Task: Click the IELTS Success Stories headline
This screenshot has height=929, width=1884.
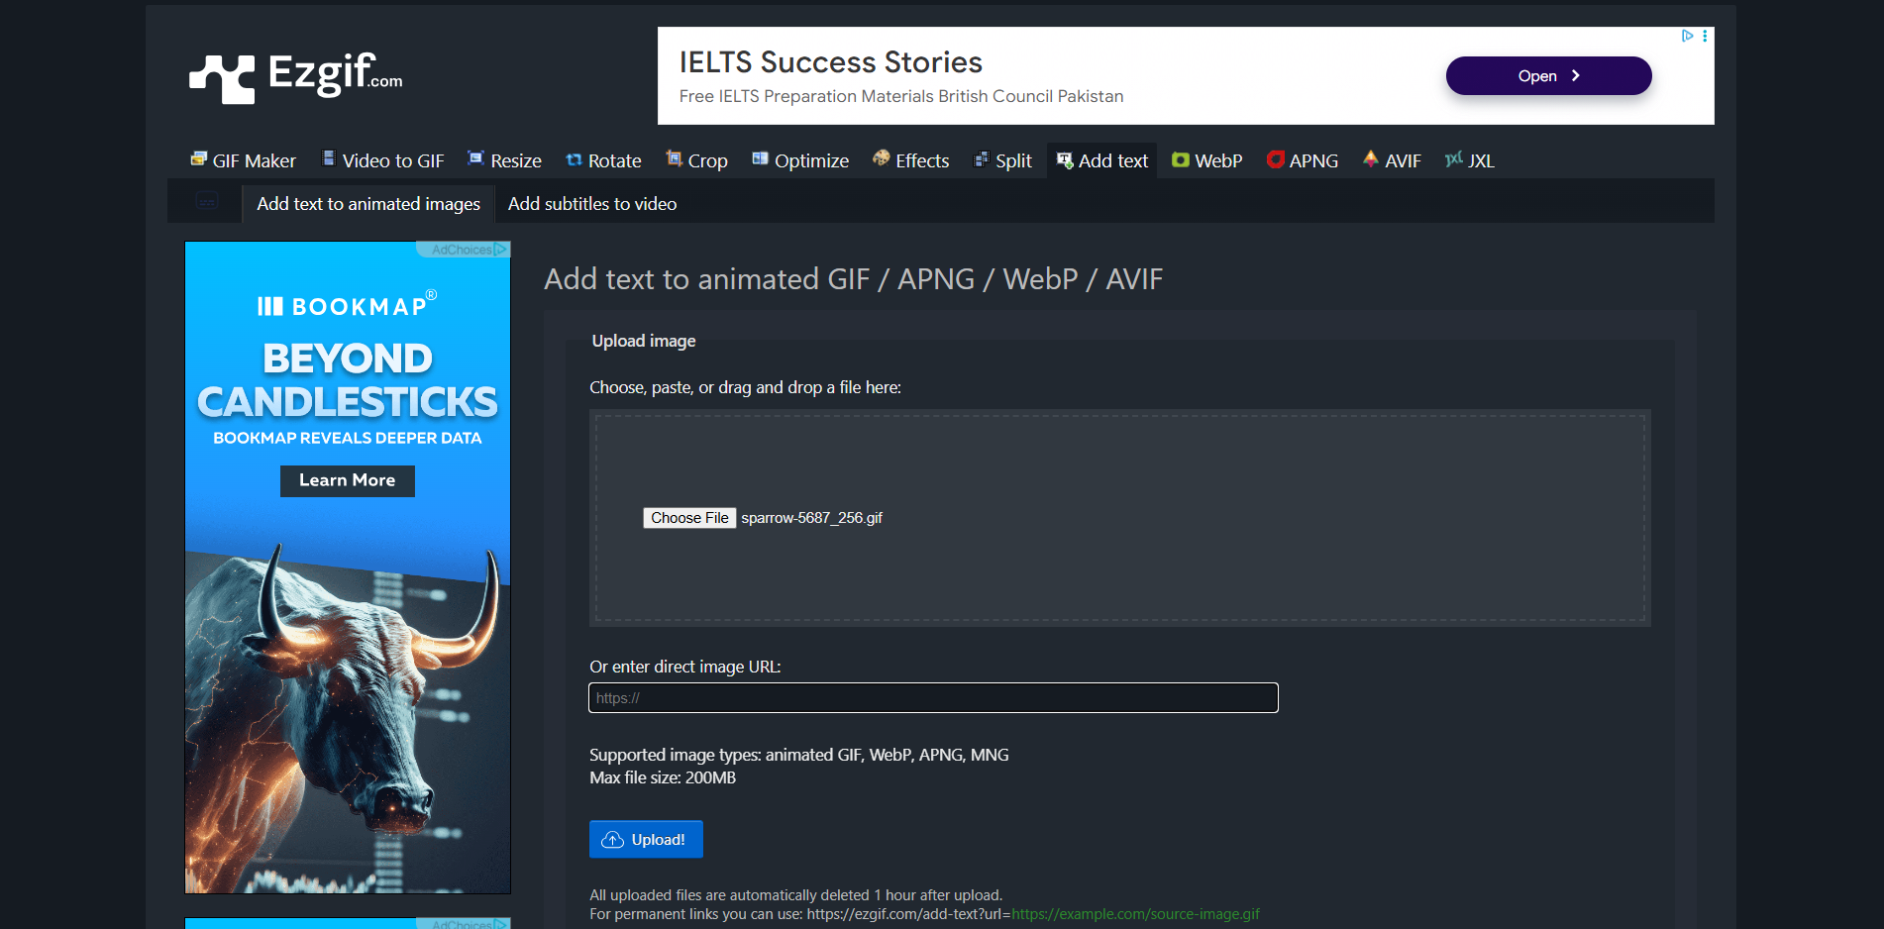Action: [x=830, y=61]
